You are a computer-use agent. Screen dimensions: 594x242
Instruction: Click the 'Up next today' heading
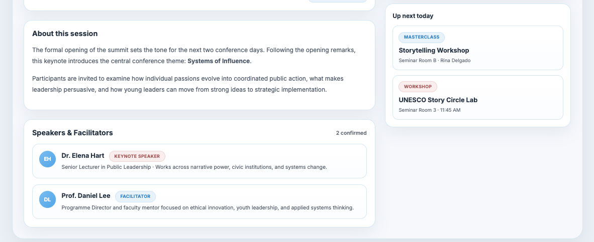[x=413, y=16]
